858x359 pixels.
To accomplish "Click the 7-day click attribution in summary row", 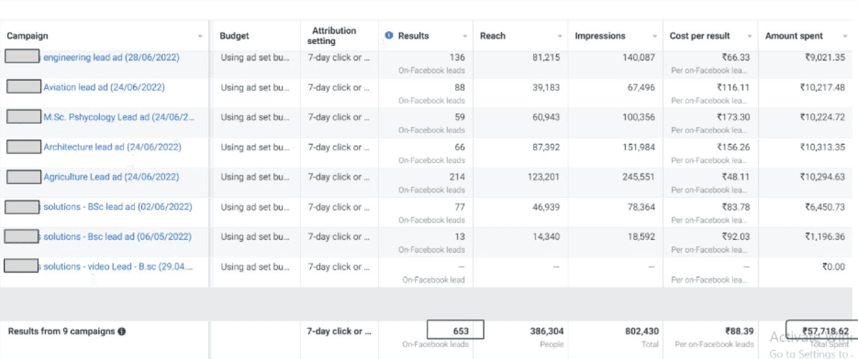I will [339, 331].
